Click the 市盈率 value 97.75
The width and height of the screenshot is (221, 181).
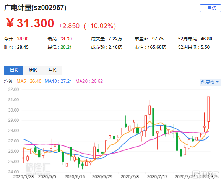pyautogui.click(x=158, y=39)
